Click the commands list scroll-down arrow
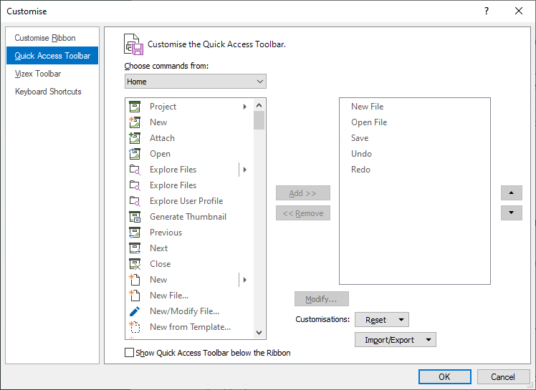 (x=259, y=332)
